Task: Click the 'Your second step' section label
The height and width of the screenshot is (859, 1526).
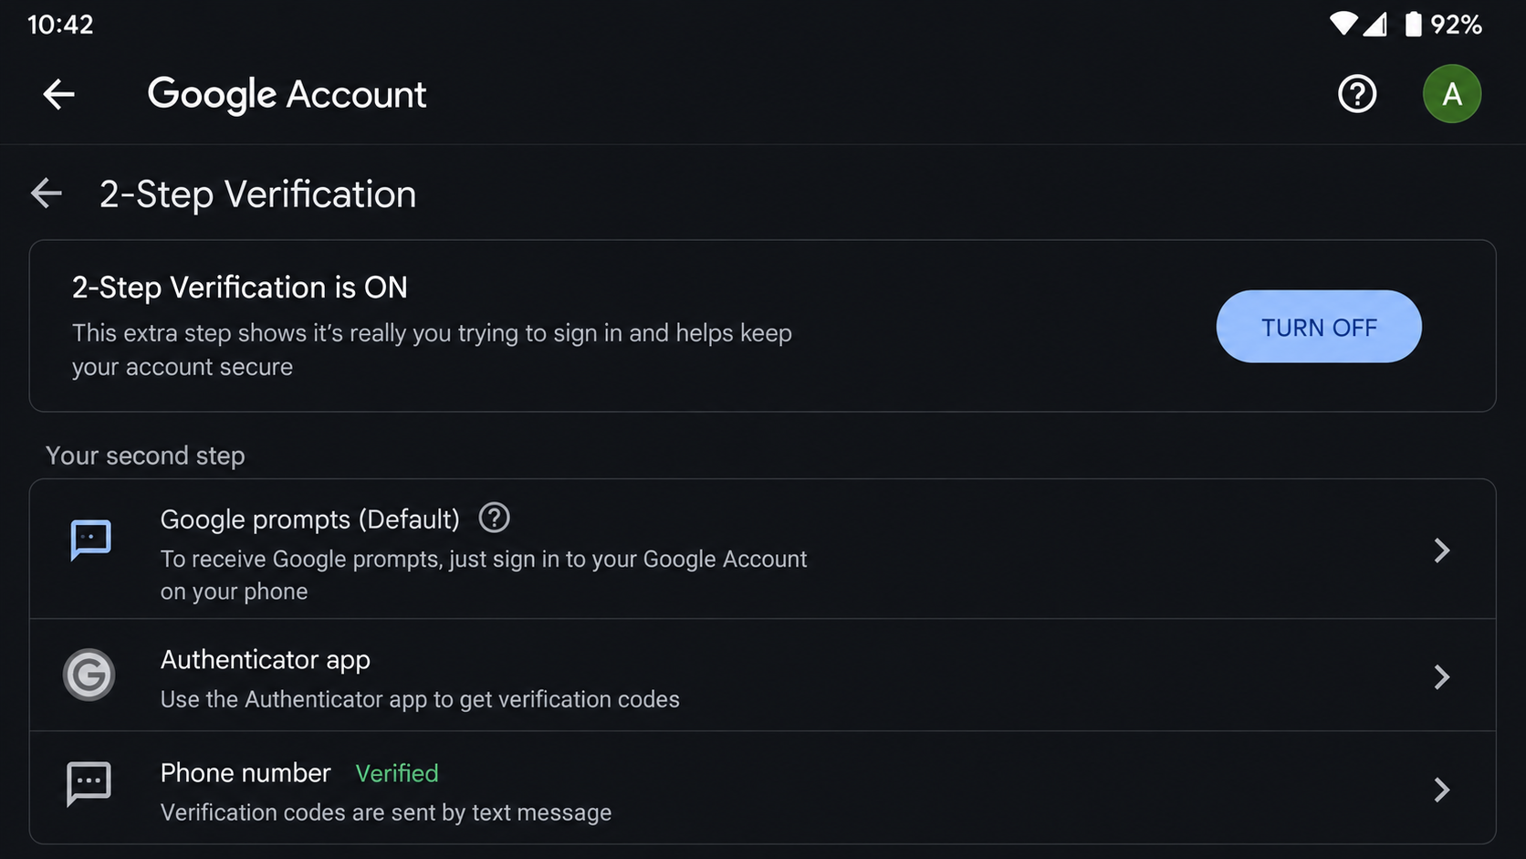Action: (145, 456)
